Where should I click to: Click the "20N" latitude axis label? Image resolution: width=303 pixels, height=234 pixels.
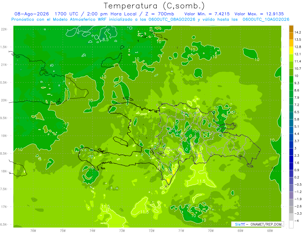tap(4, 100)
